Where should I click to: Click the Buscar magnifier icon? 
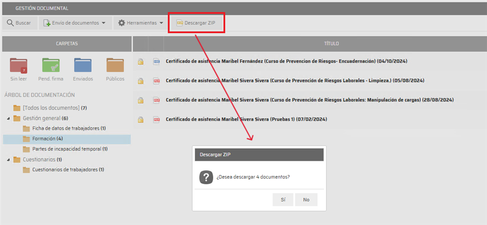[10, 23]
